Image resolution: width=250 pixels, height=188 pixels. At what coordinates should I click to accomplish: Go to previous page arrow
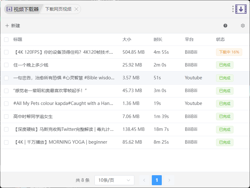[x=144, y=180]
